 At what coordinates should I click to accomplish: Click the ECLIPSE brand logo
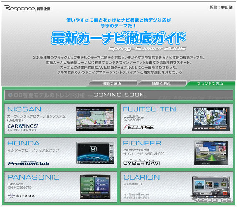[x=139, y=127]
